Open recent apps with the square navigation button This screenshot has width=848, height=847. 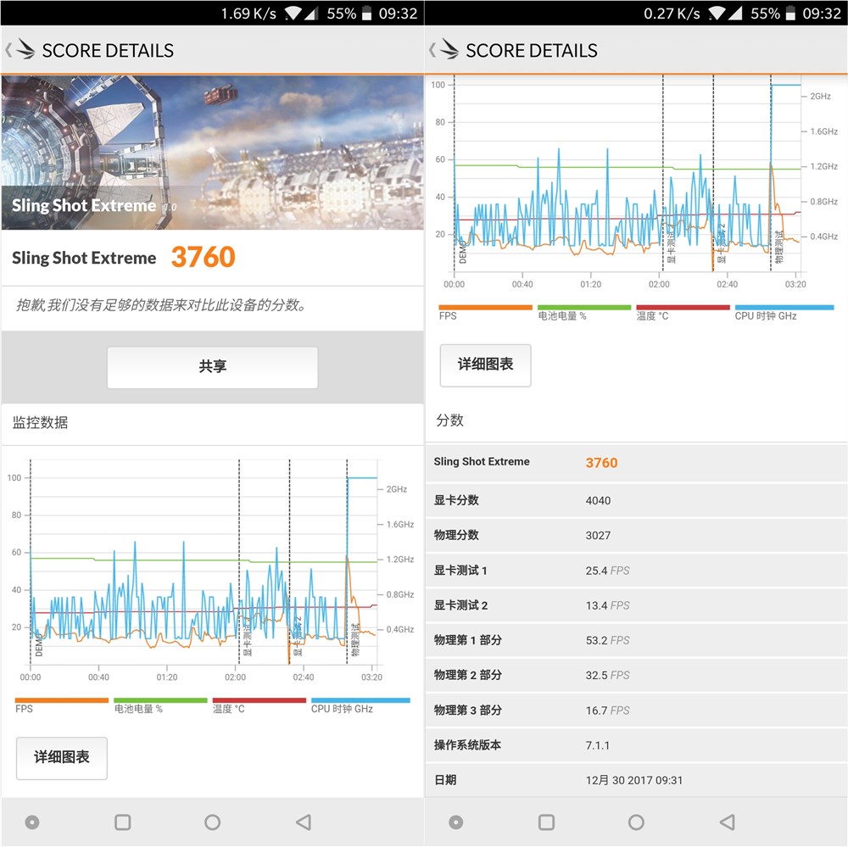click(x=122, y=822)
